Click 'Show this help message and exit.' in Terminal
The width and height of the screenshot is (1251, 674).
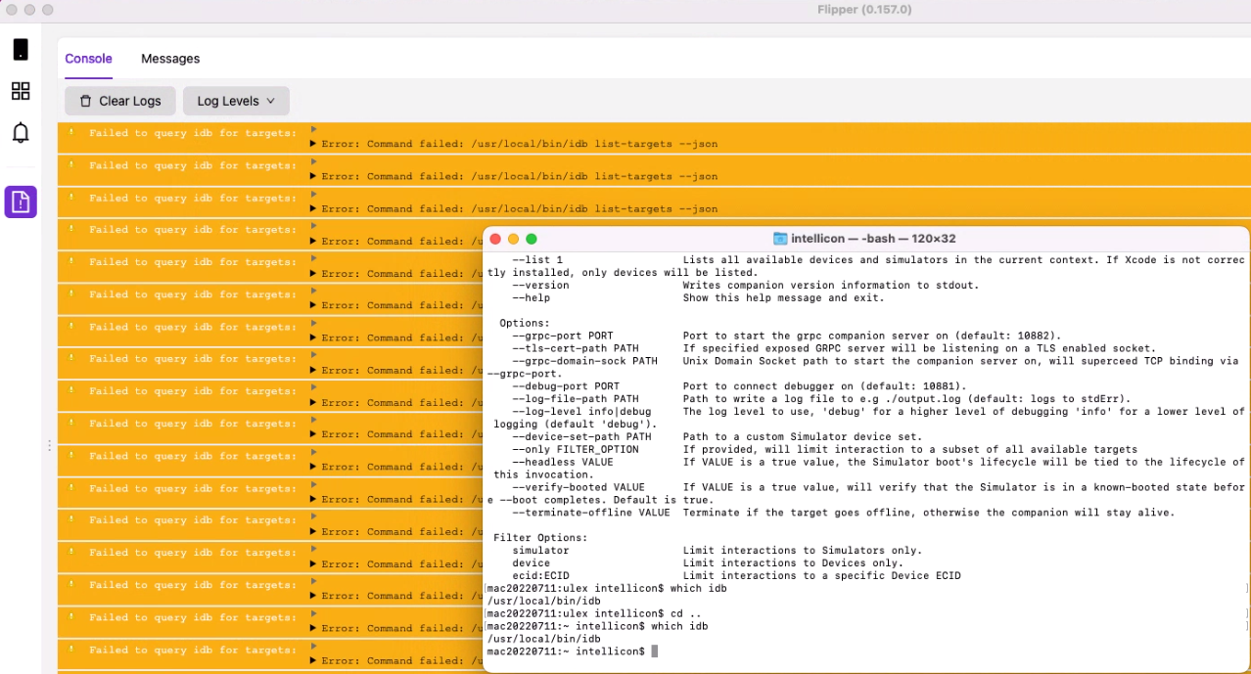point(783,298)
